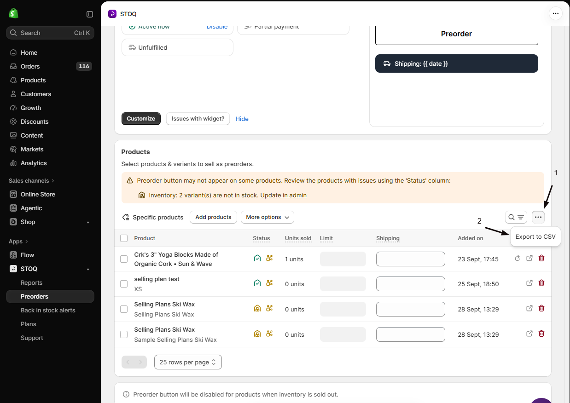Image resolution: width=570 pixels, height=403 pixels.
Task: Click the STOQ app icon in the header
Action: (x=112, y=14)
